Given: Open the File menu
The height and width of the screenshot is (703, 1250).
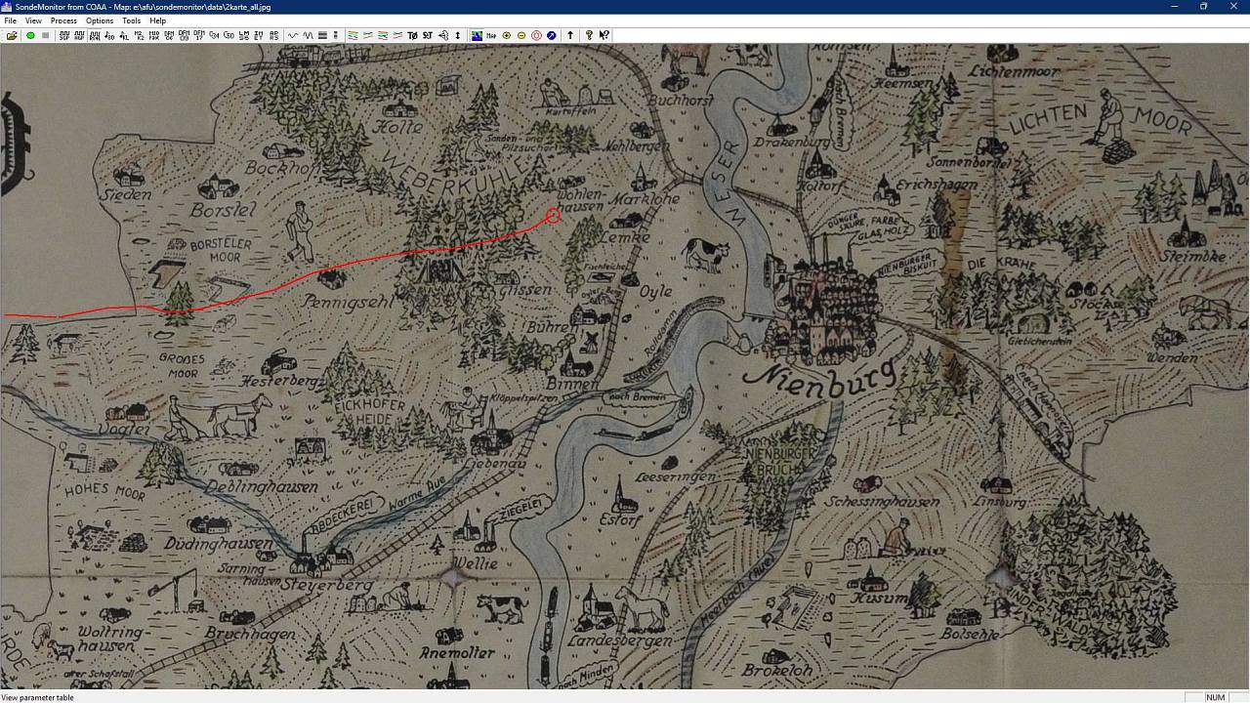Looking at the screenshot, I should pos(10,21).
